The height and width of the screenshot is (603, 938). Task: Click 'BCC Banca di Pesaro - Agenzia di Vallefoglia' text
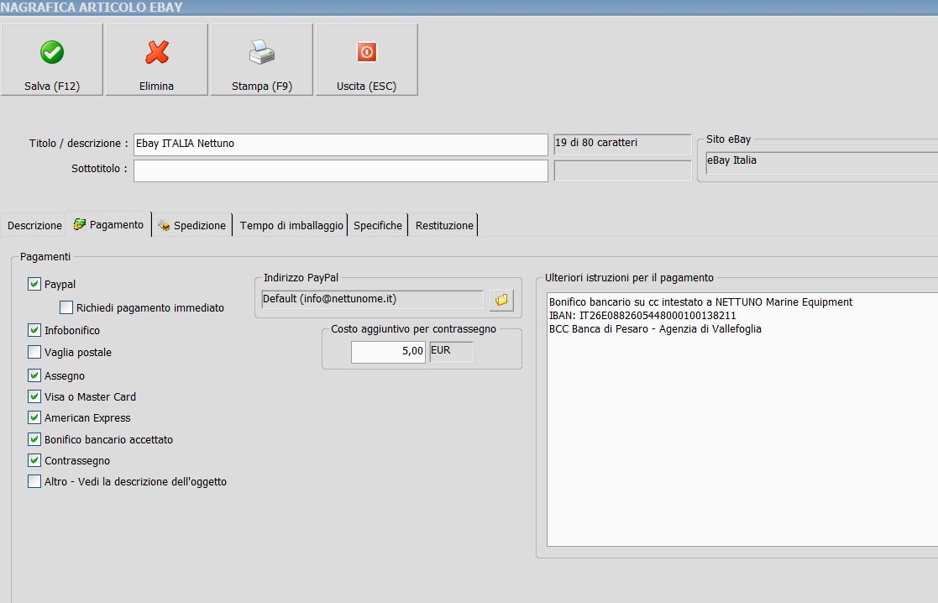[655, 328]
